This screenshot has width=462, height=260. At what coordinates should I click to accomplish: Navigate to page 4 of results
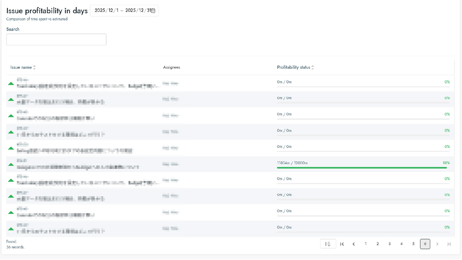(x=401, y=244)
